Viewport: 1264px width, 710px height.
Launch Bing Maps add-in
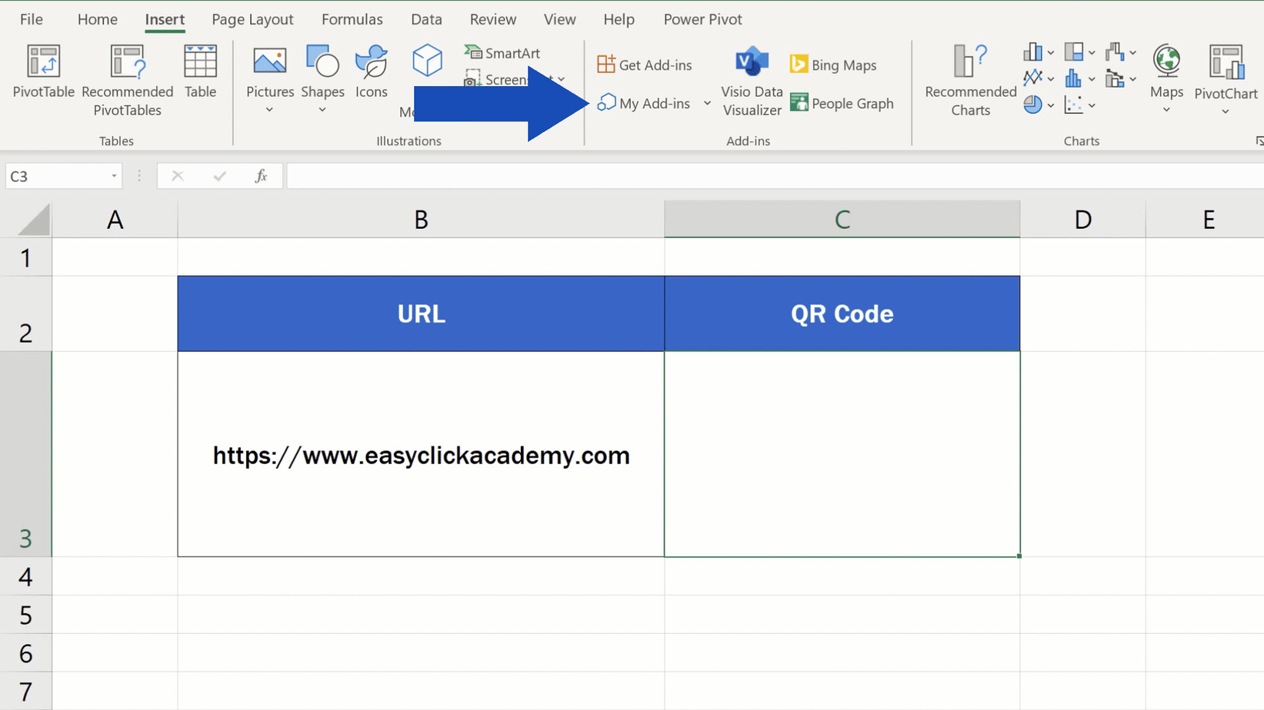tap(832, 65)
